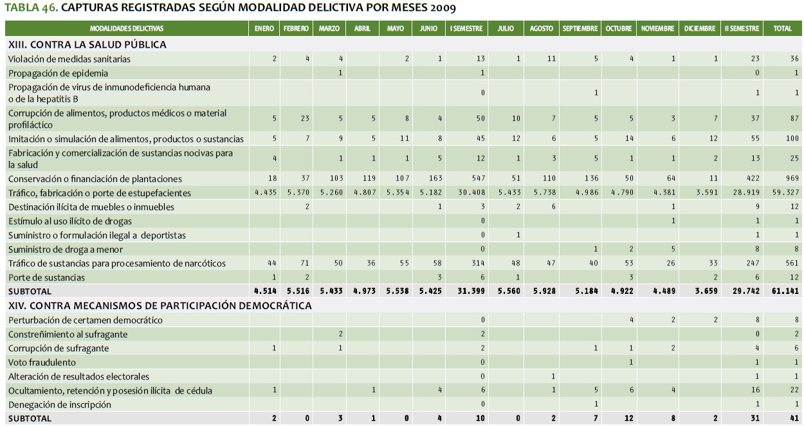
Task: Click the 'MARZO' column header
Action: (329, 29)
